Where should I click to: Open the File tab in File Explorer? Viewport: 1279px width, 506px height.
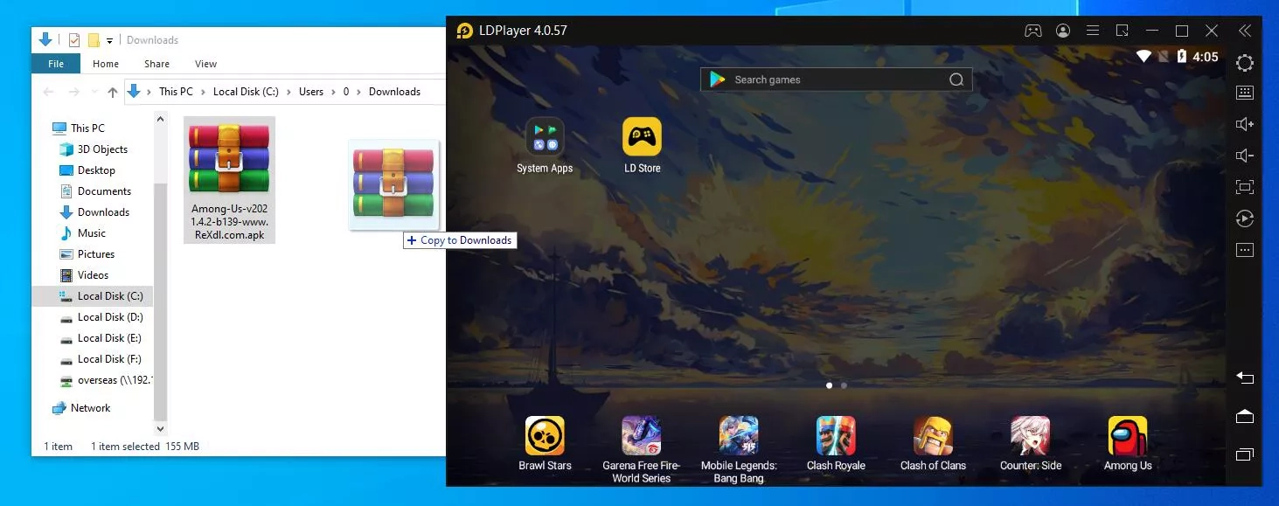tap(56, 64)
